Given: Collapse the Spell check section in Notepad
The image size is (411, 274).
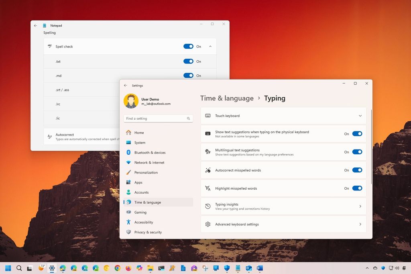Looking at the screenshot, I should (x=210, y=46).
